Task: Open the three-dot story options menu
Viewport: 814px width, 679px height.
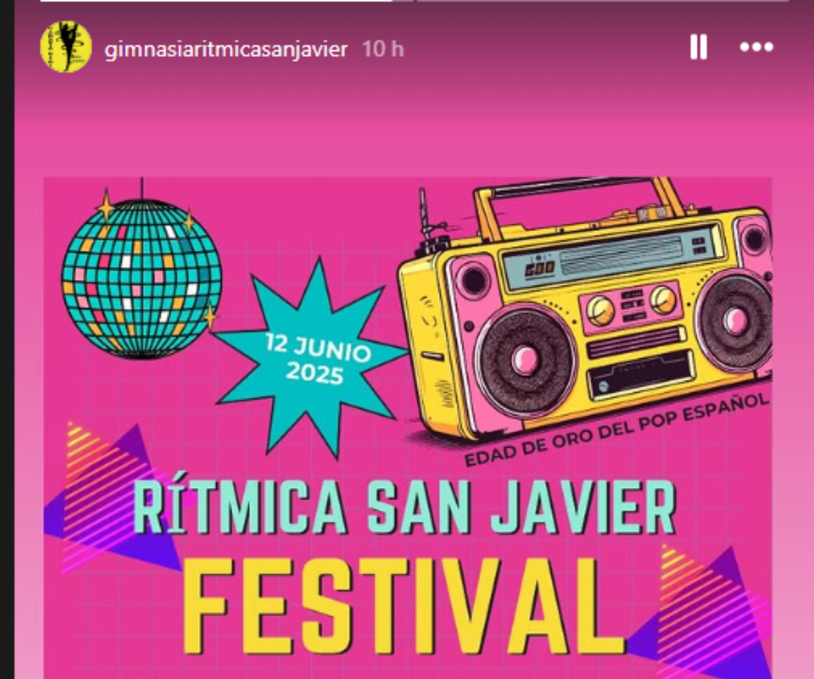Action: (756, 47)
